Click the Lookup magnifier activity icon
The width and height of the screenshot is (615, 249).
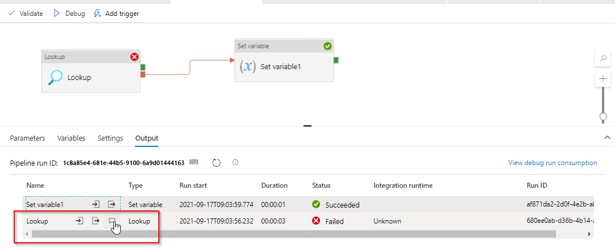(55, 78)
